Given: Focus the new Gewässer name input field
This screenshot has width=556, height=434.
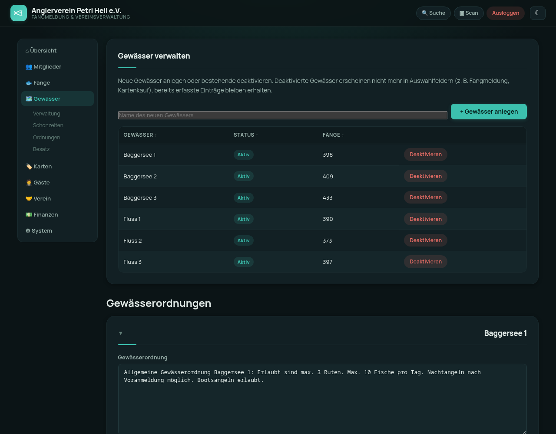Looking at the screenshot, I should [x=283, y=115].
